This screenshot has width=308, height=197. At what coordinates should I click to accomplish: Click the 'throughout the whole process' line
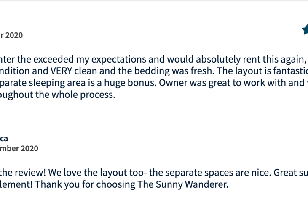coord(57,95)
